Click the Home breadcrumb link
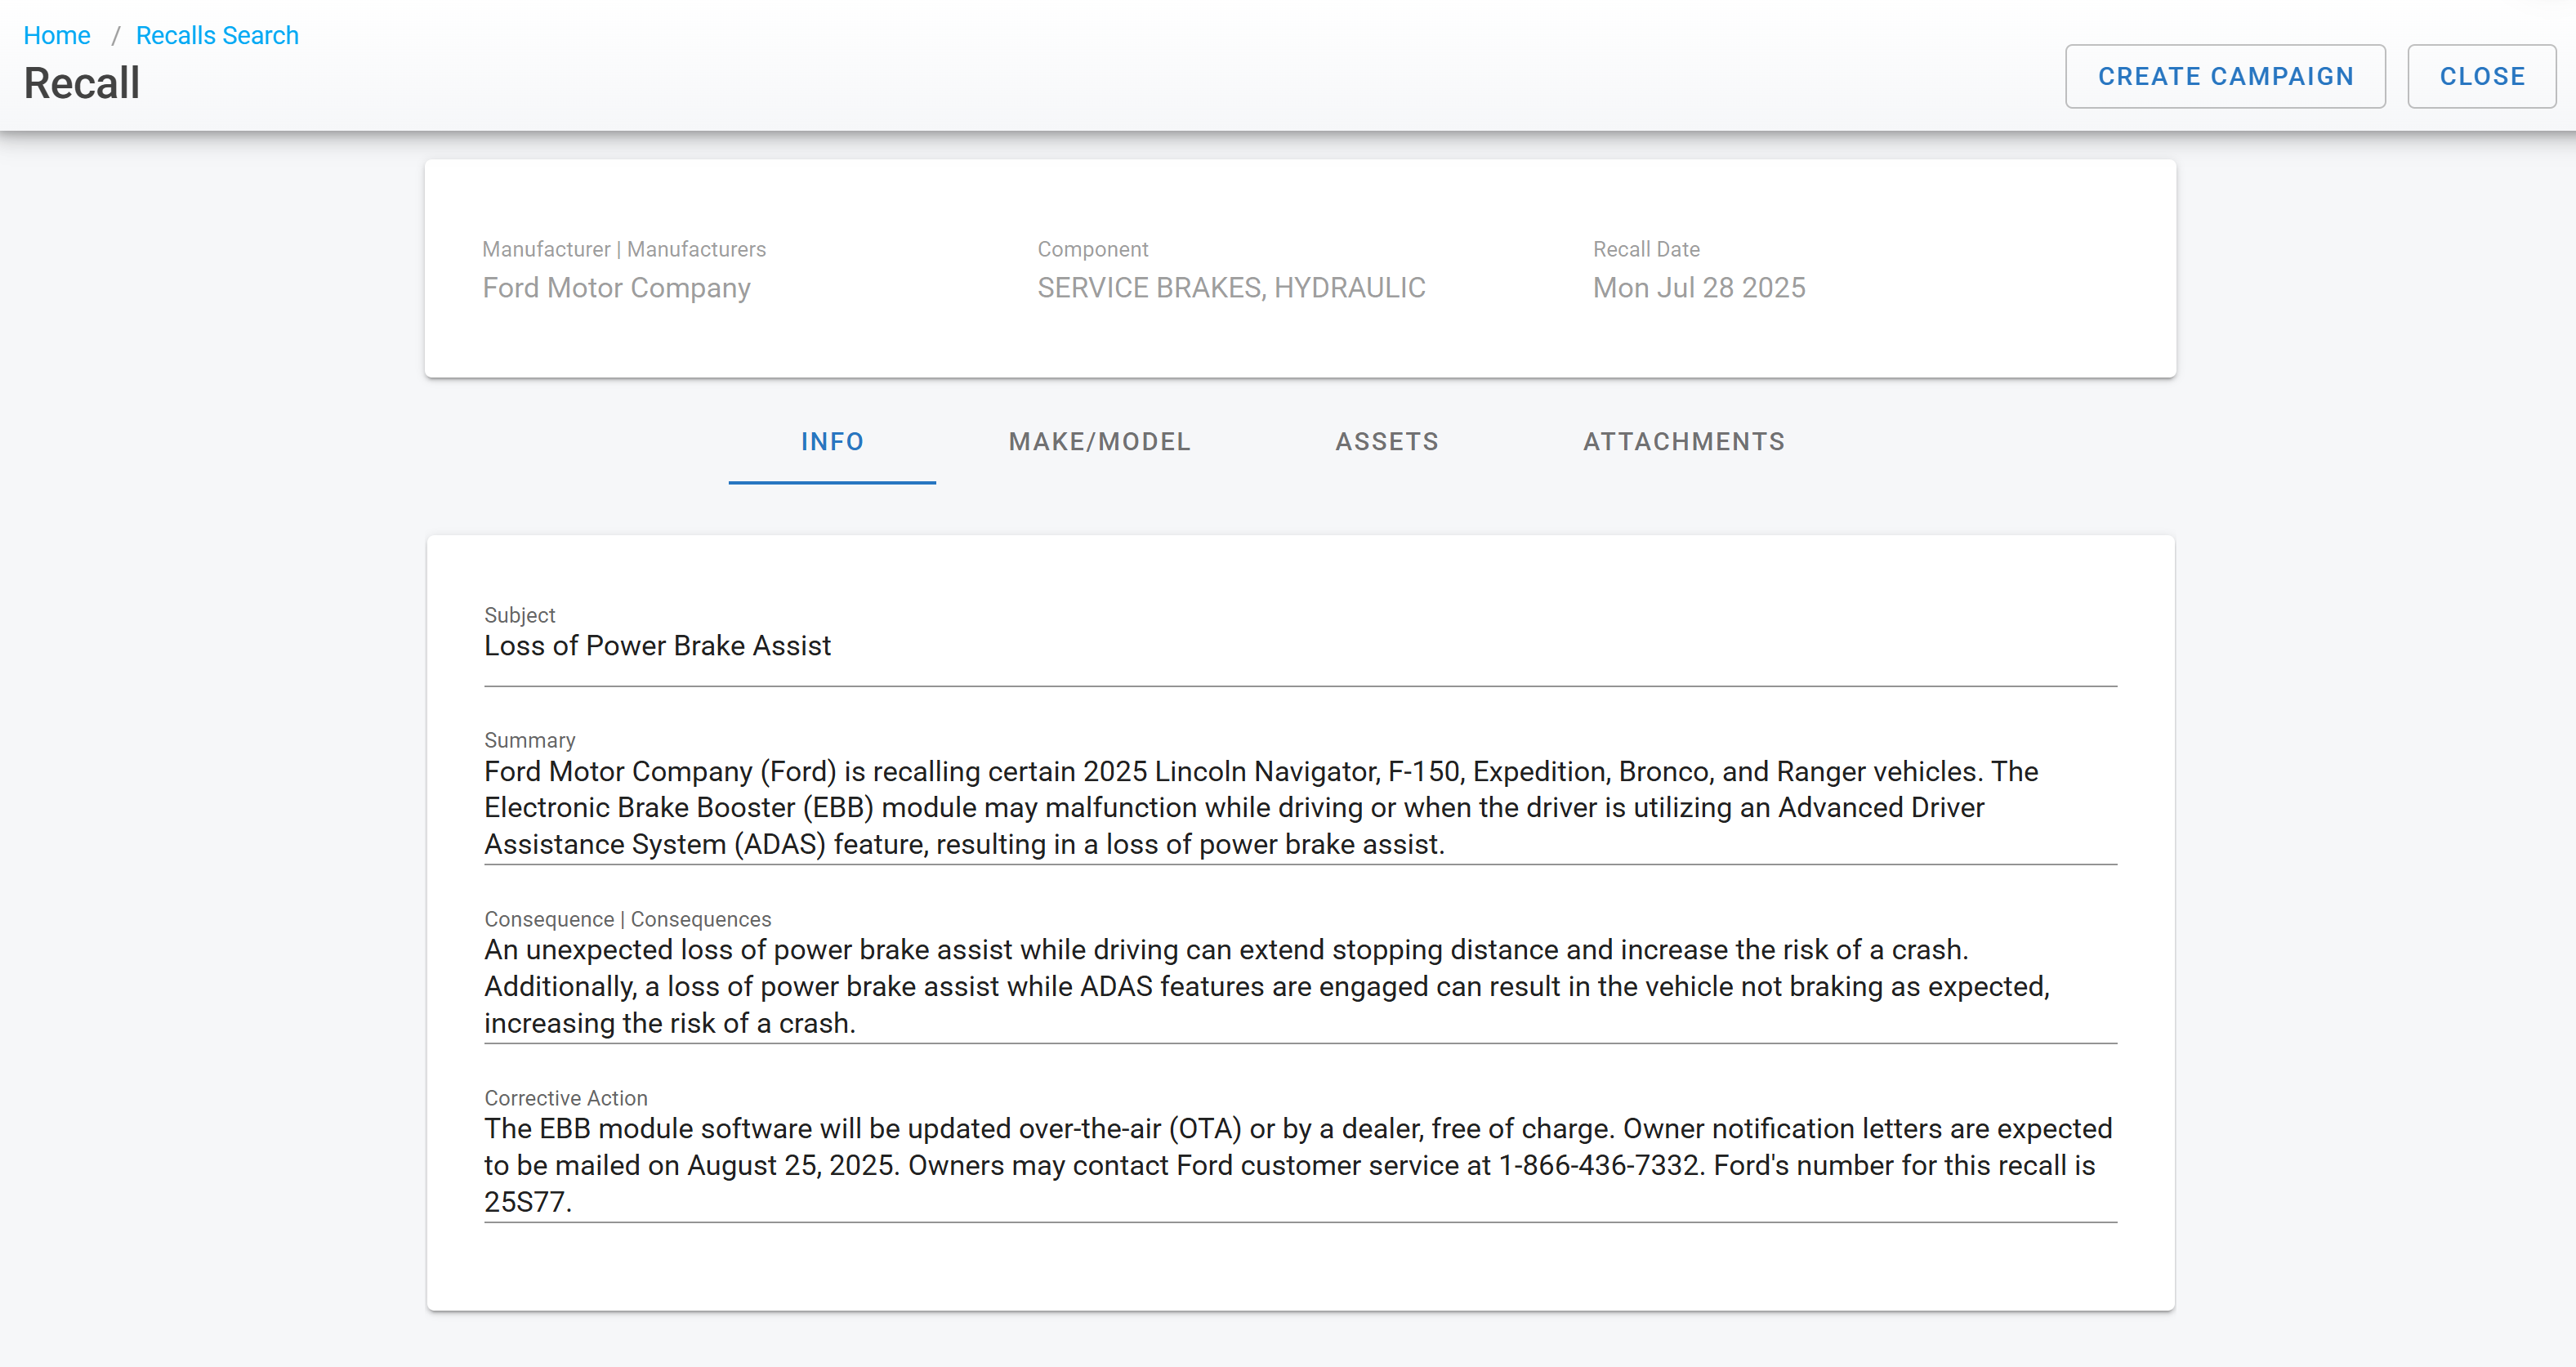Screen dimensions: 2576x1367 tap(57, 35)
